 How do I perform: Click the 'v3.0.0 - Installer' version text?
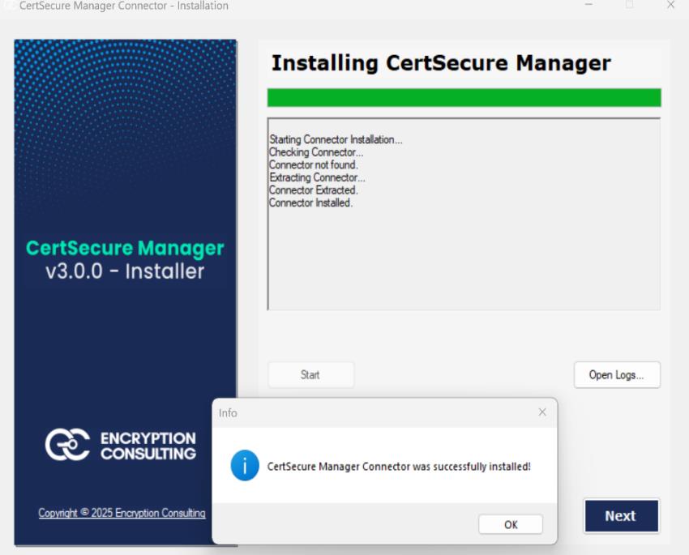coord(125,271)
